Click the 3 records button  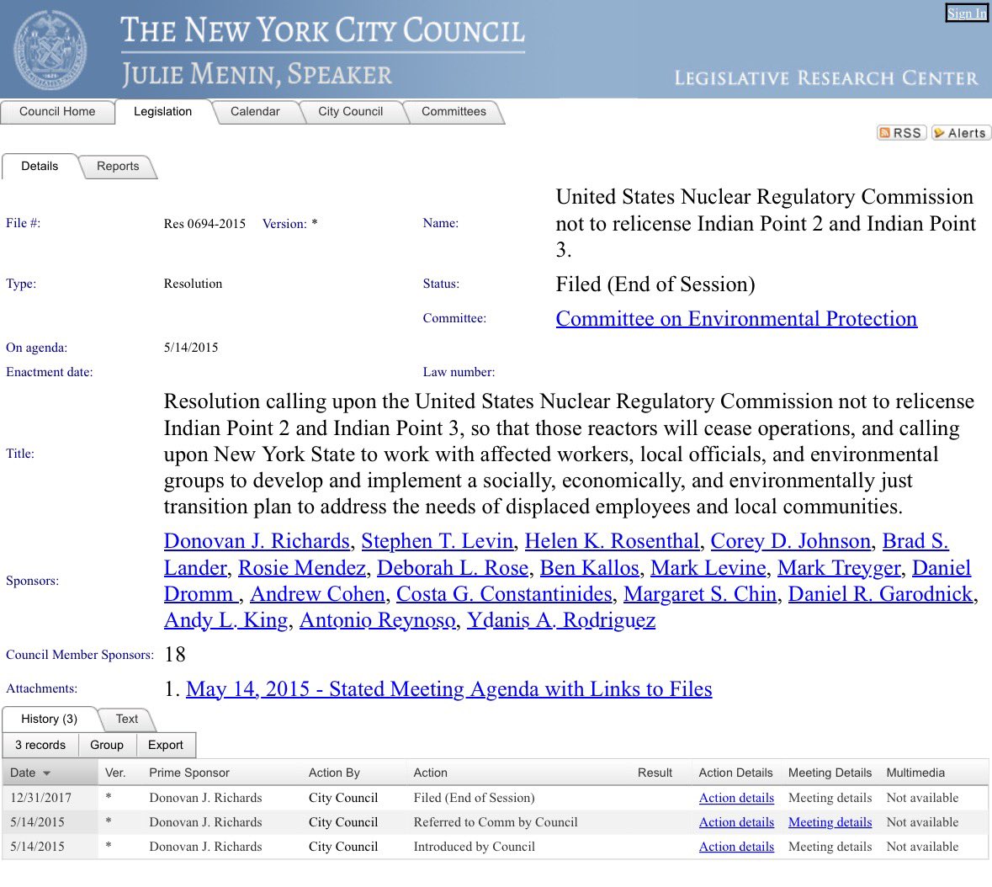pyautogui.click(x=40, y=746)
